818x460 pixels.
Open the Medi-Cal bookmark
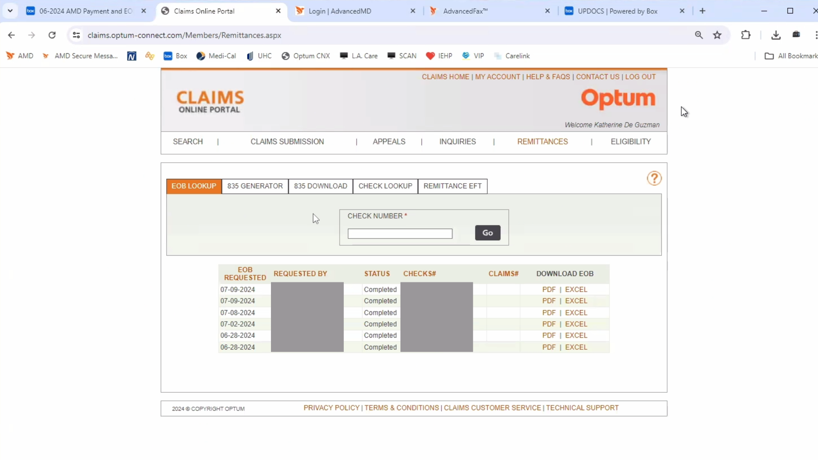coord(216,56)
